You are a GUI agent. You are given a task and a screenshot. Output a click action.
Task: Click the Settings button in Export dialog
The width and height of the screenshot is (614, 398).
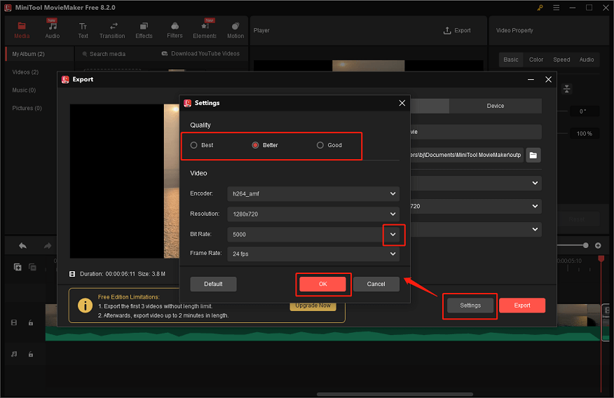click(470, 306)
